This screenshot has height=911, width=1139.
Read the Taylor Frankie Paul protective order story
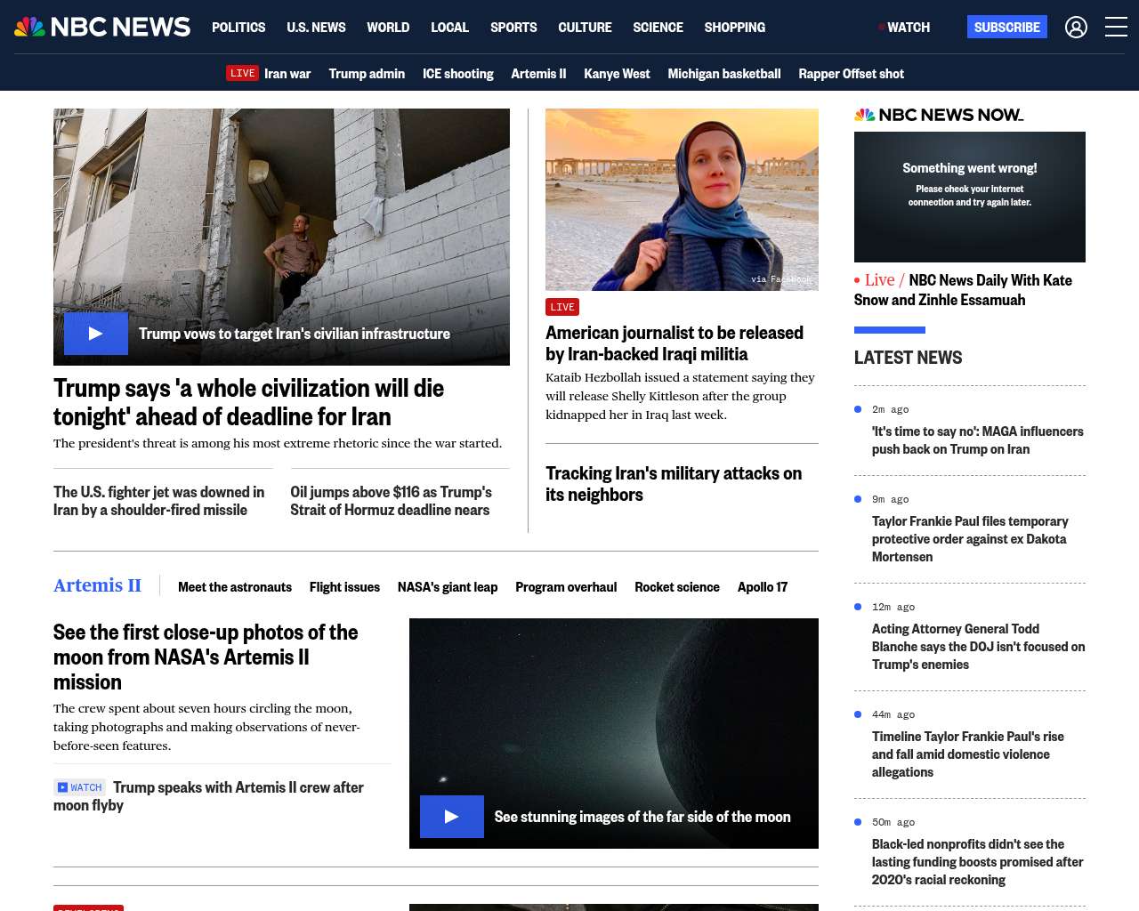pos(970,539)
